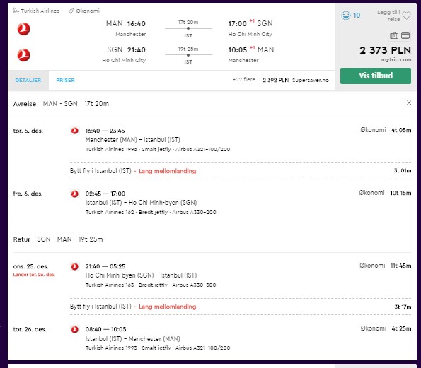Click the 4t 25m segment duration

(401, 328)
